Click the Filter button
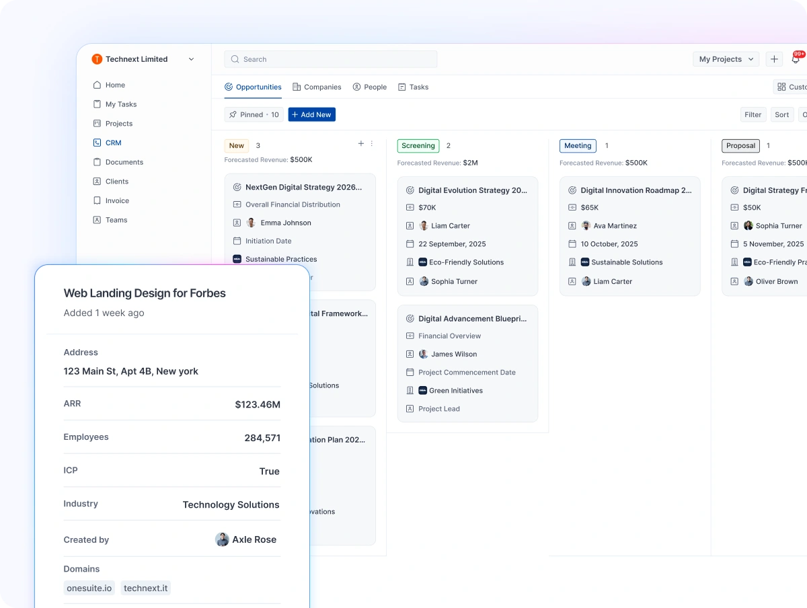This screenshot has height=608, width=807. (753, 115)
